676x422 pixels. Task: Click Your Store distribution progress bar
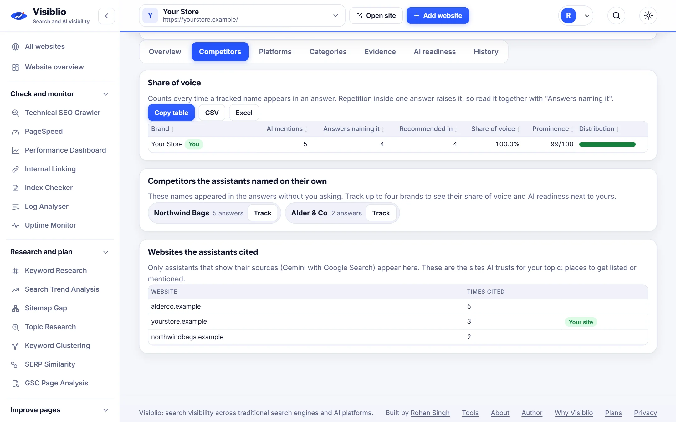point(607,144)
